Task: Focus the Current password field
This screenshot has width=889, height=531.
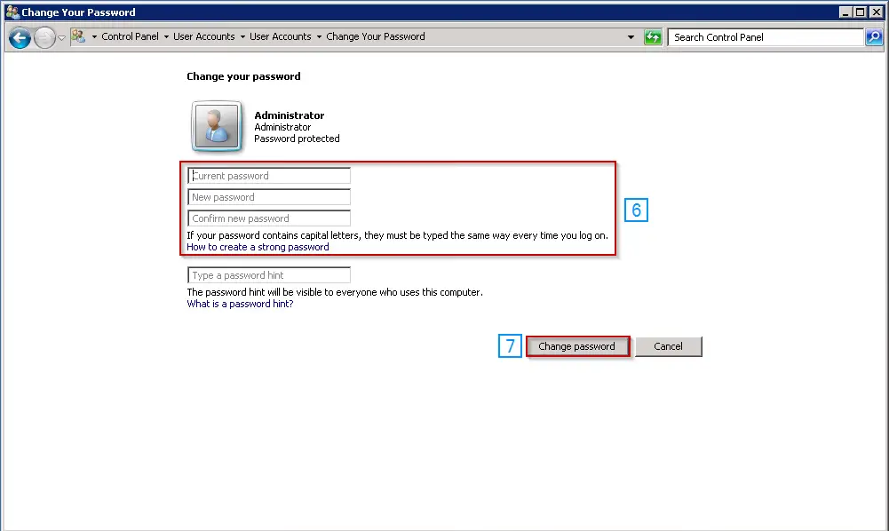Action: point(269,176)
